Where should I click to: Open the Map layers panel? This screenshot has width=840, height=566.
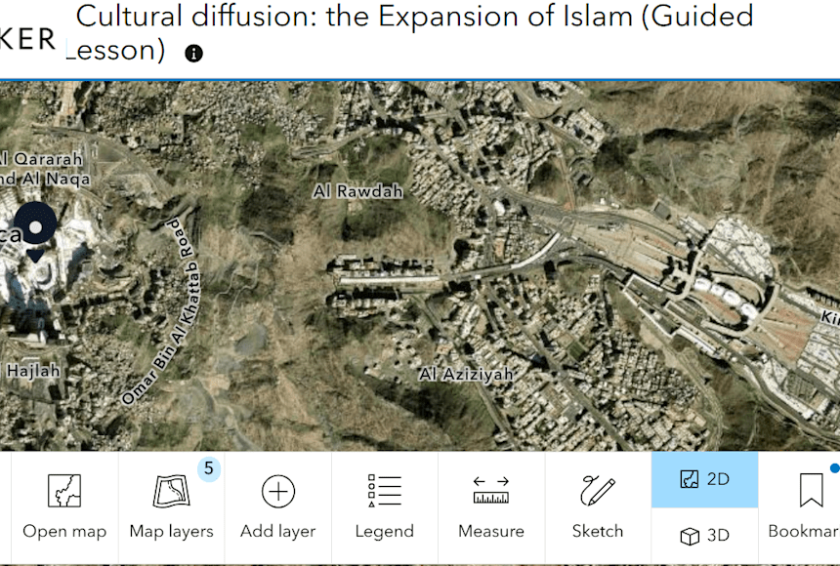click(172, 507)
